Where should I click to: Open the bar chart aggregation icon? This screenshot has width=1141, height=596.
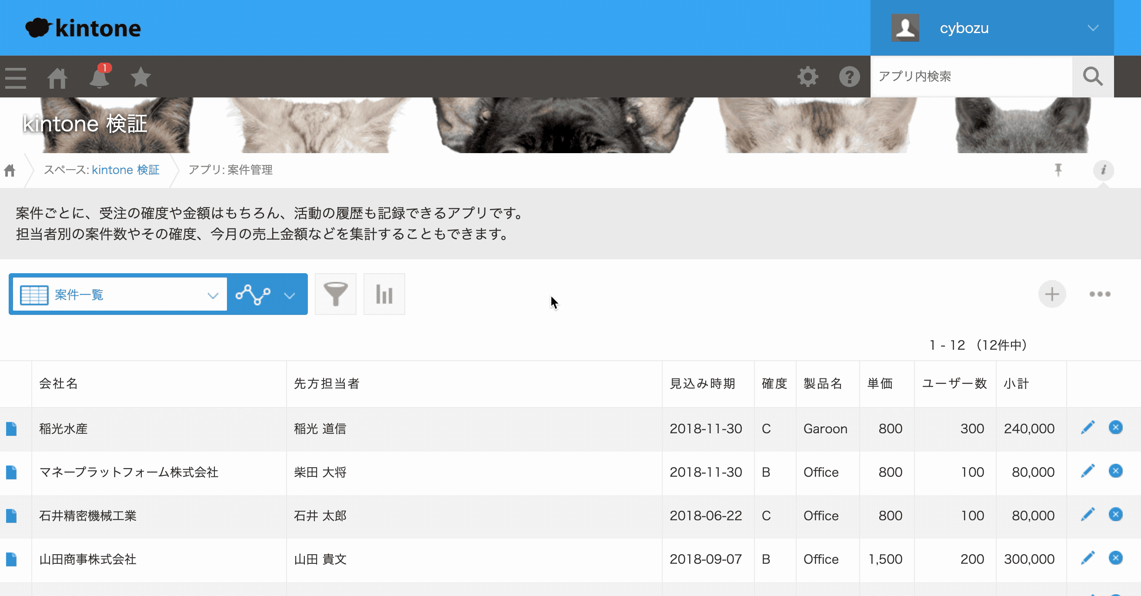coord(384,294)
